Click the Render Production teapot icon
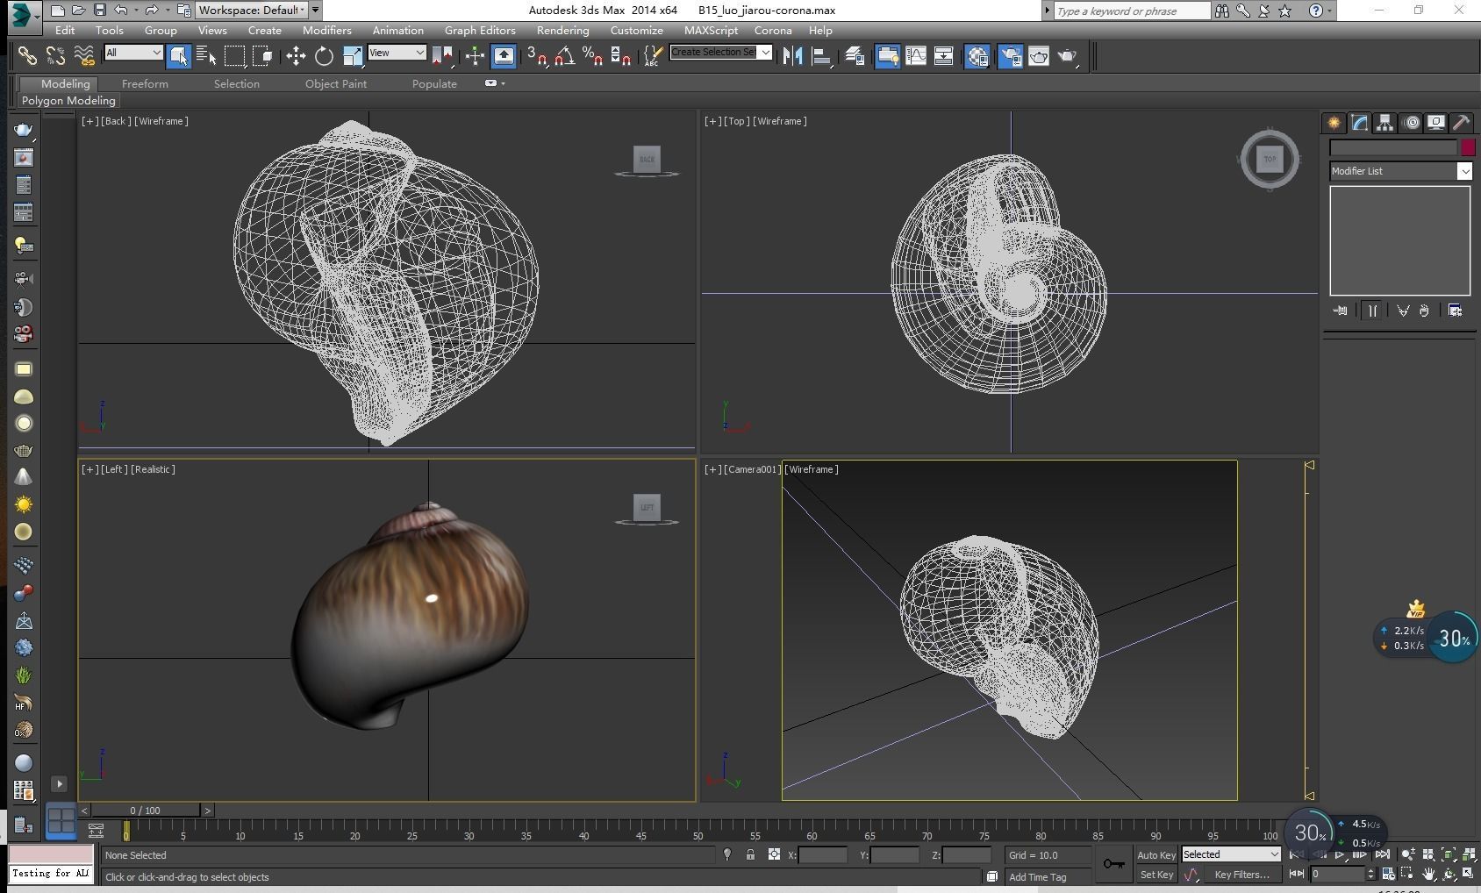Screen dimensions: 1481x893 [x=1067, y=56]
